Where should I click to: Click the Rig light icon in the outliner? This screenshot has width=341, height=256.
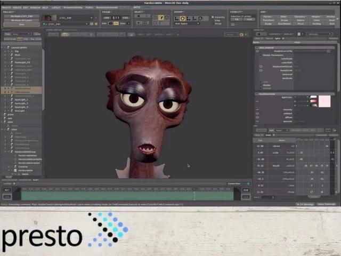tap(11, 51)
